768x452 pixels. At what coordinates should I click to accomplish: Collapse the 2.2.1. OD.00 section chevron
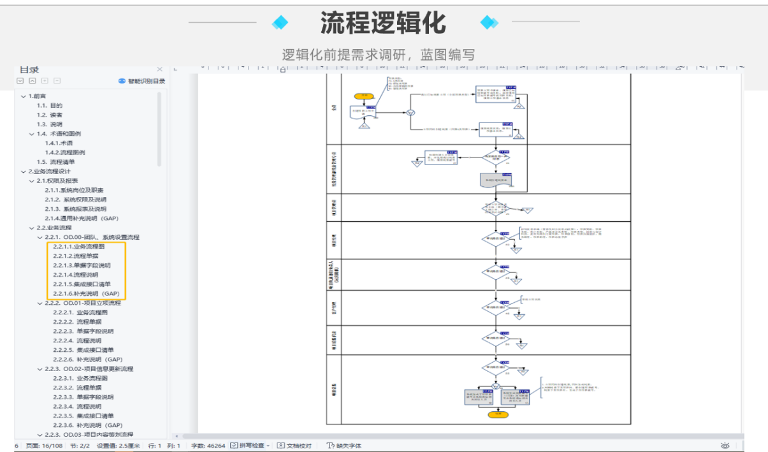pyautogui.click(x=40, y=237)
